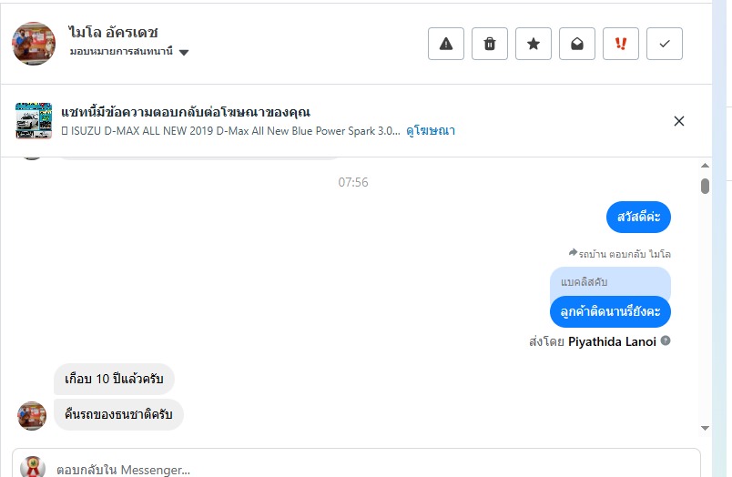Mark conversation done with checkmark icon
The image size is (732, 477).
pyautogui.click(x=665, y=44)
